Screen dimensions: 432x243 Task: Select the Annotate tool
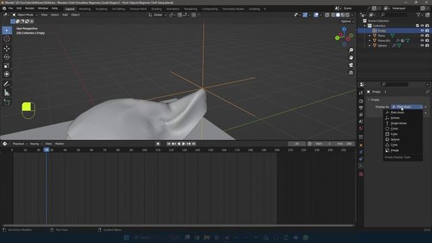[x=7, y=84]
